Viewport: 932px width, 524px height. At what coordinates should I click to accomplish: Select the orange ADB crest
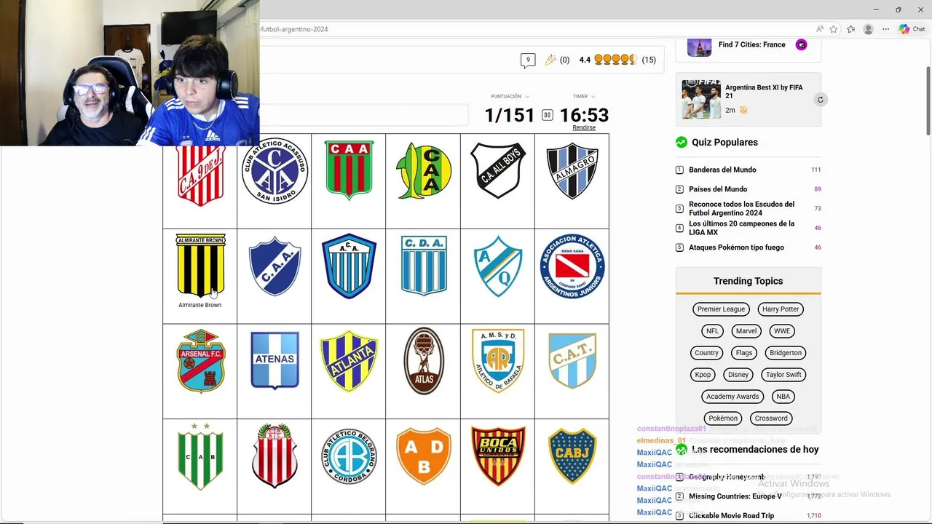point(424,456)
